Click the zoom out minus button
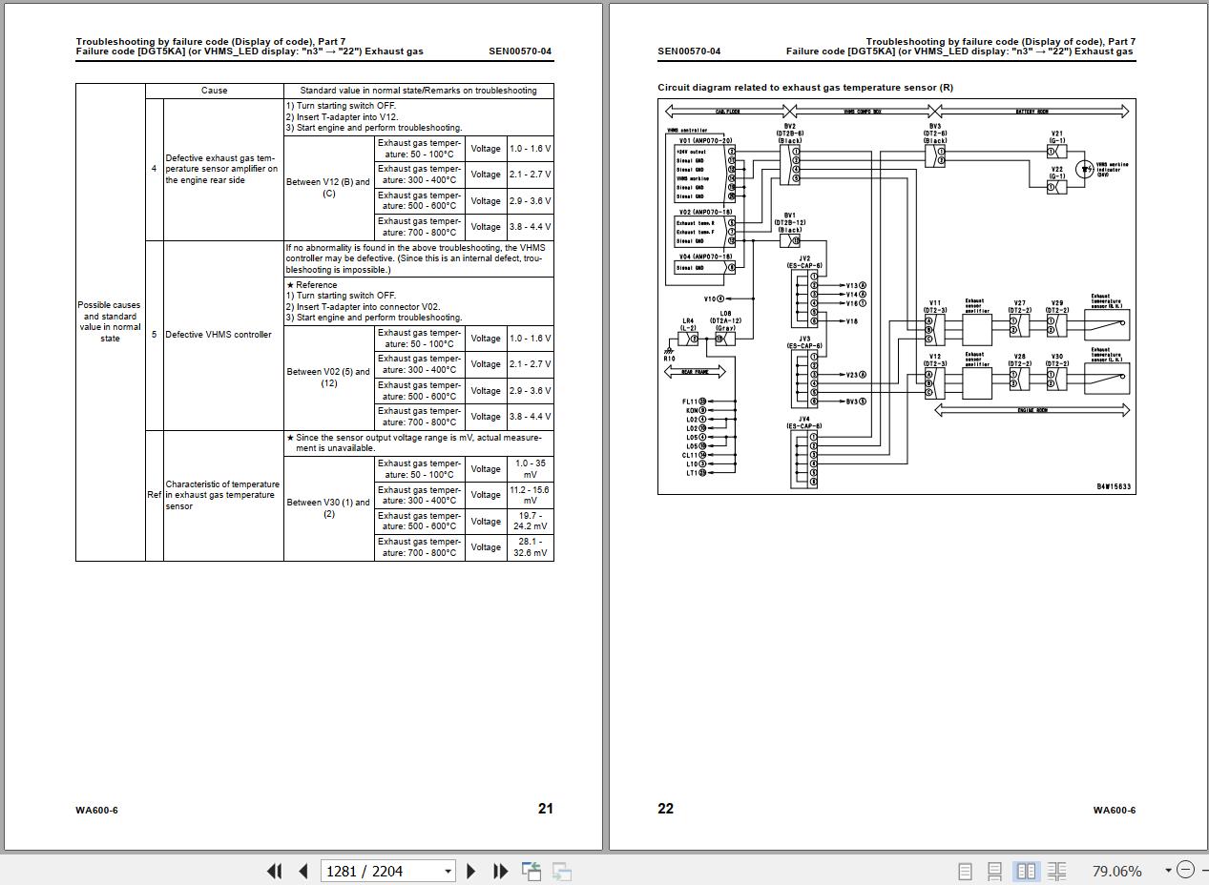The height and width of the screenshot is (885, 1209). pos(1185,870)
